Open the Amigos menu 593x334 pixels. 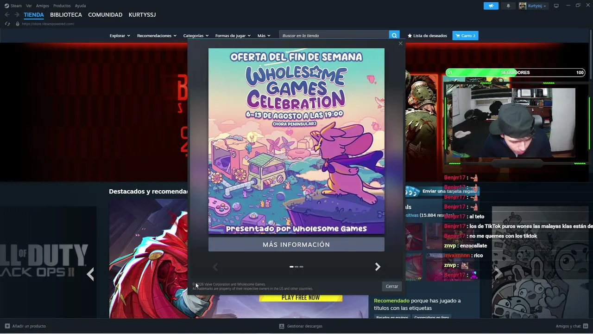point(43,6)
